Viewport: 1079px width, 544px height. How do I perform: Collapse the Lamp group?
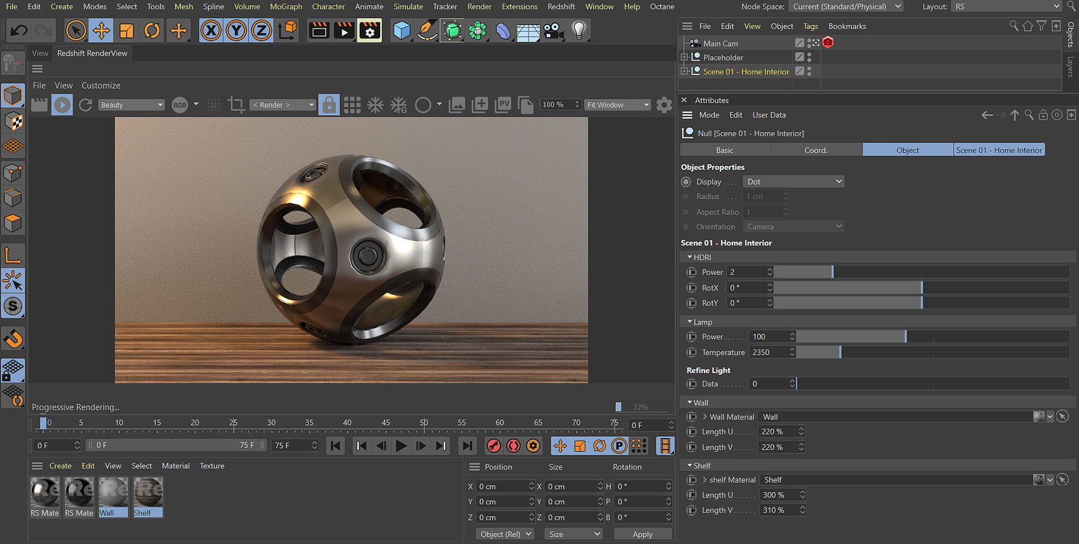(690, 322)
